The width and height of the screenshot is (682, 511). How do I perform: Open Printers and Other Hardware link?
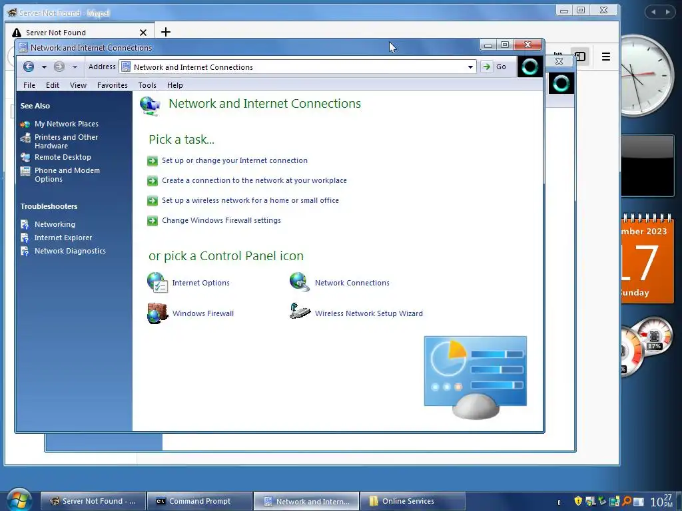click(66, 141)
